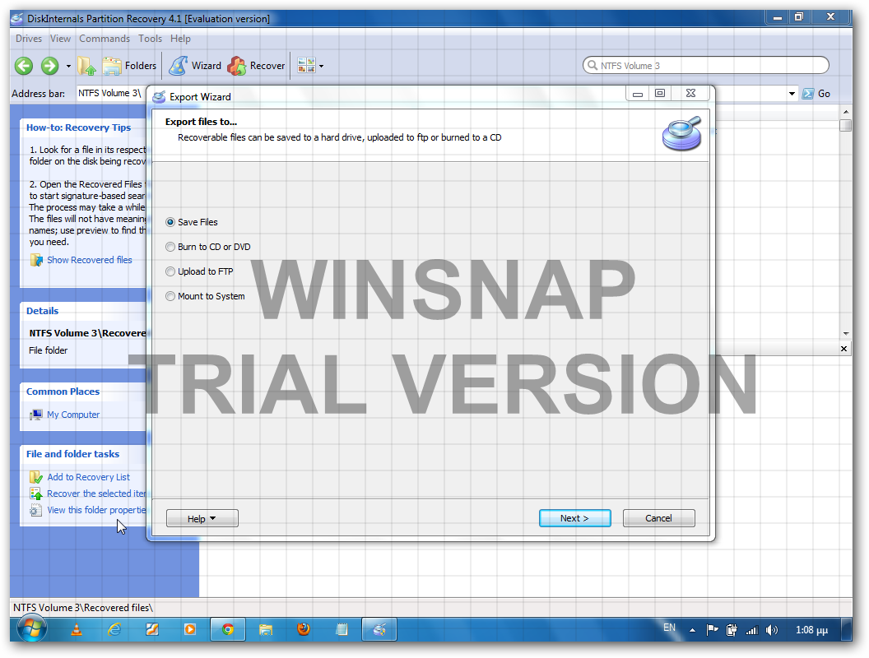Screen dimensions: 869x658
Task: Click the Add to Recovery List link
Action: tap(89, 477)
